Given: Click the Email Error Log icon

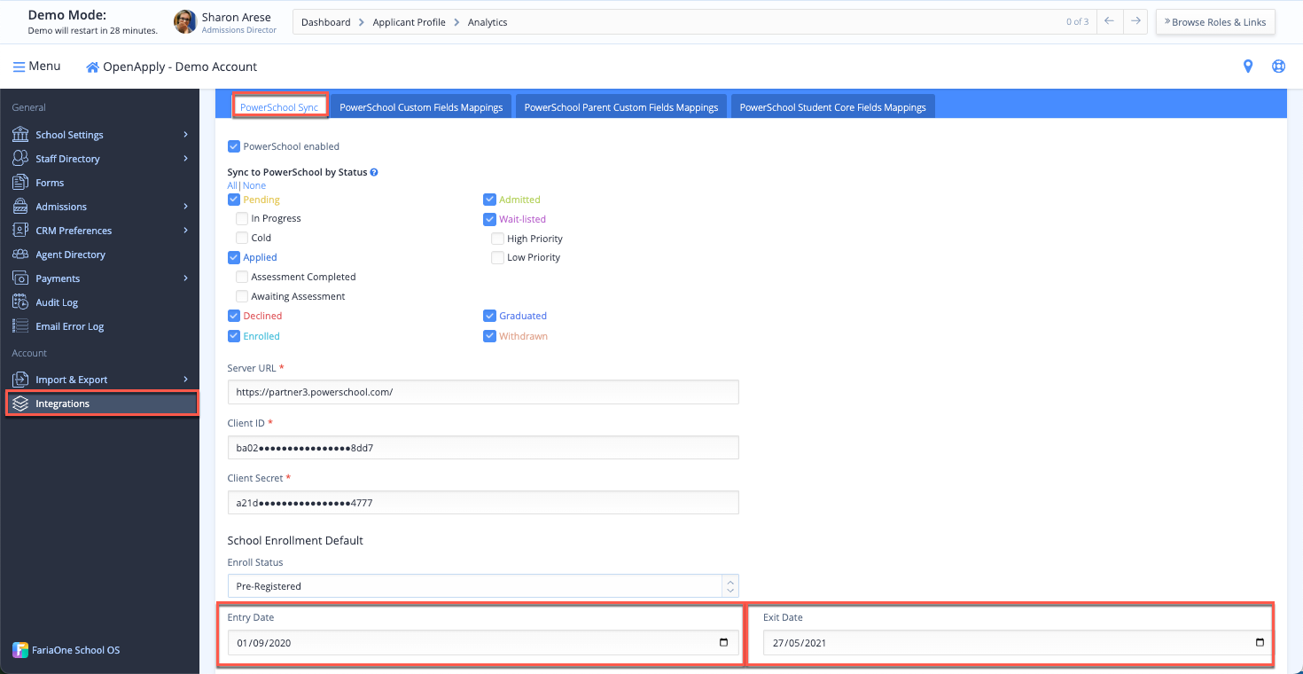Looking at the screenshot, I should (x=20, y=326).
